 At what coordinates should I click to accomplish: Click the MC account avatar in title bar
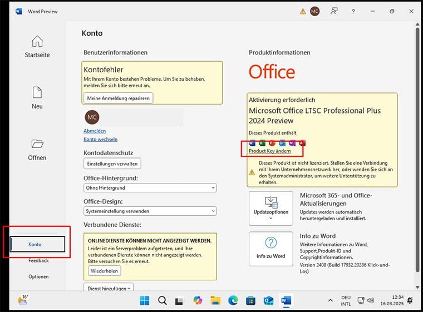click(x=315, y=11)
